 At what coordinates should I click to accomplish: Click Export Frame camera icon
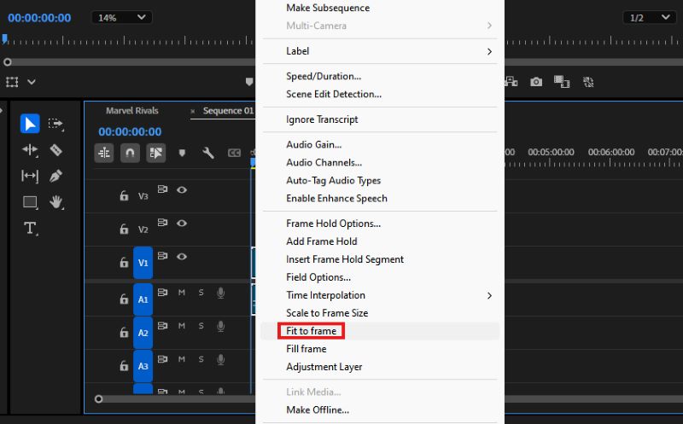(x=536, y=82)
